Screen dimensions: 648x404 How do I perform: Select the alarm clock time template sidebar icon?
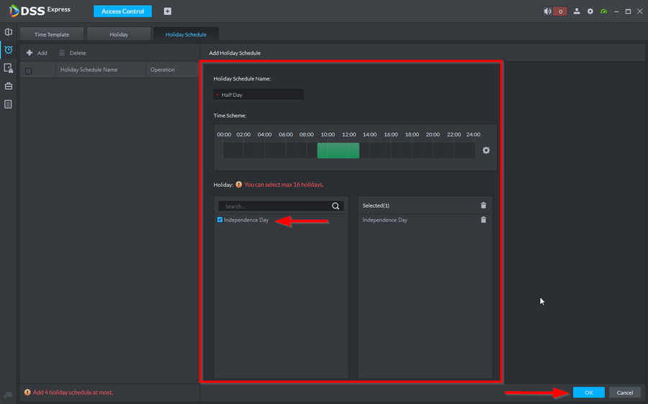[x=8, y=50]
